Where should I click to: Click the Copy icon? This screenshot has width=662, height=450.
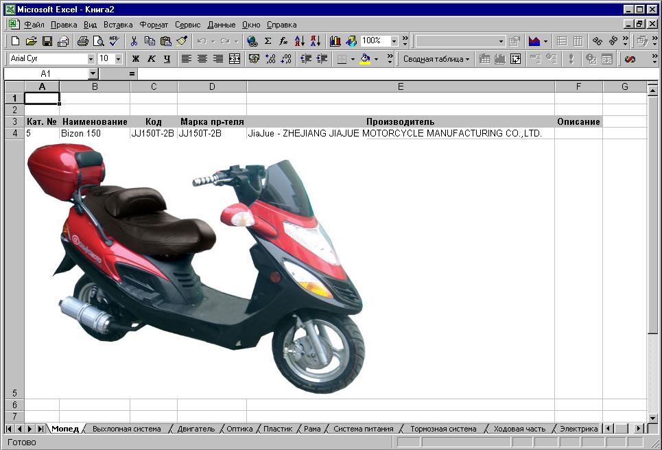[150, 41]
